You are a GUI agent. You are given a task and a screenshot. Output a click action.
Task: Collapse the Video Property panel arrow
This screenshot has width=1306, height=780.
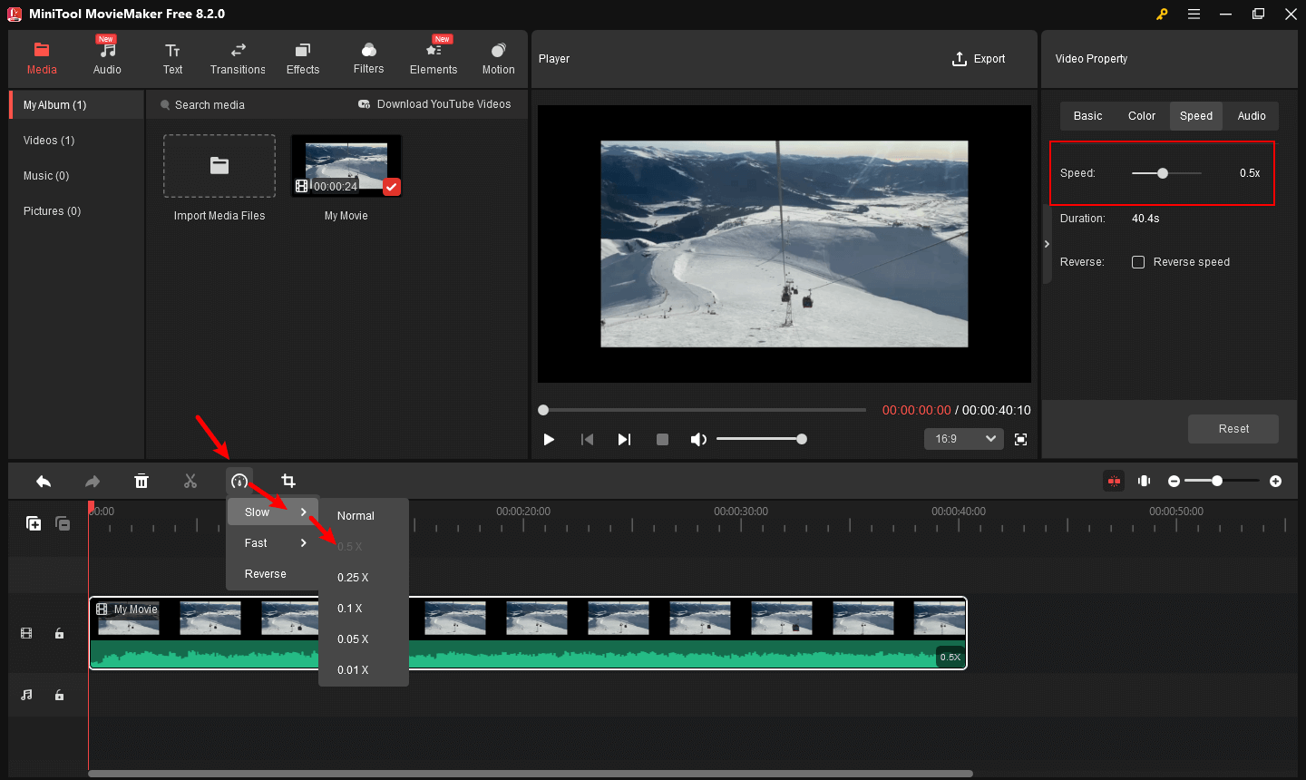(x=1047, y=244)
